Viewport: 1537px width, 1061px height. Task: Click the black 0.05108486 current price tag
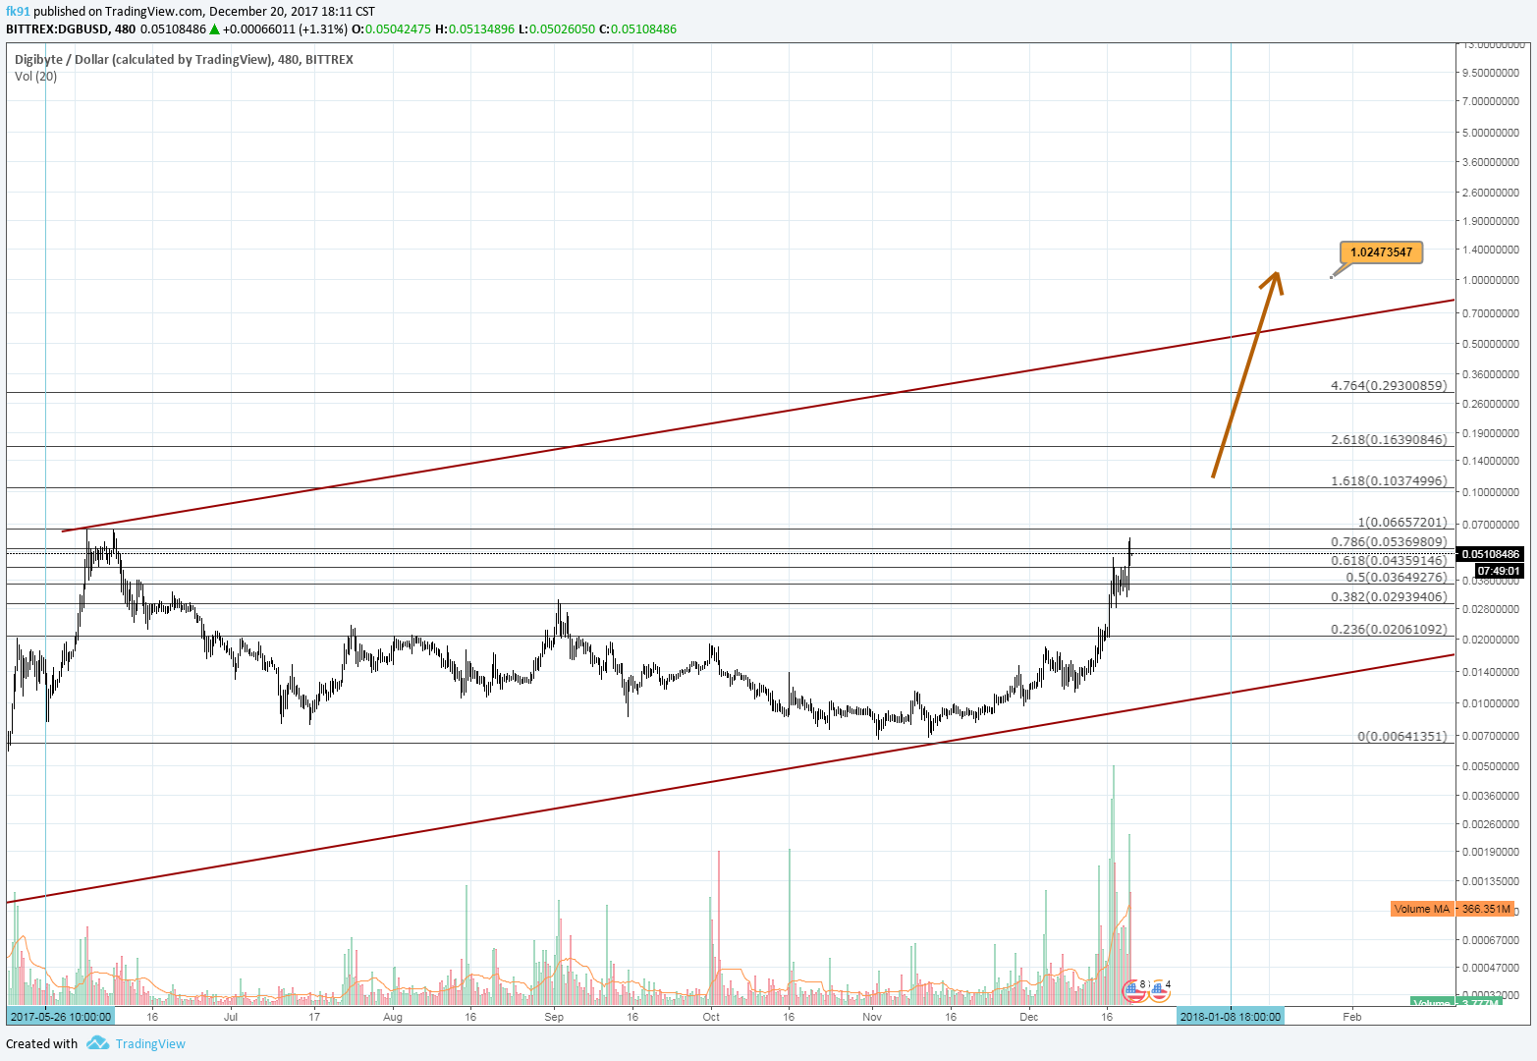(1490, 554)
